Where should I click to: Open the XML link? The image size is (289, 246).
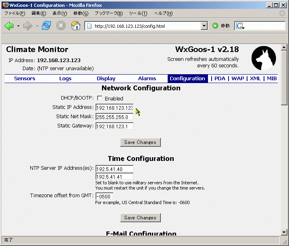255,78
